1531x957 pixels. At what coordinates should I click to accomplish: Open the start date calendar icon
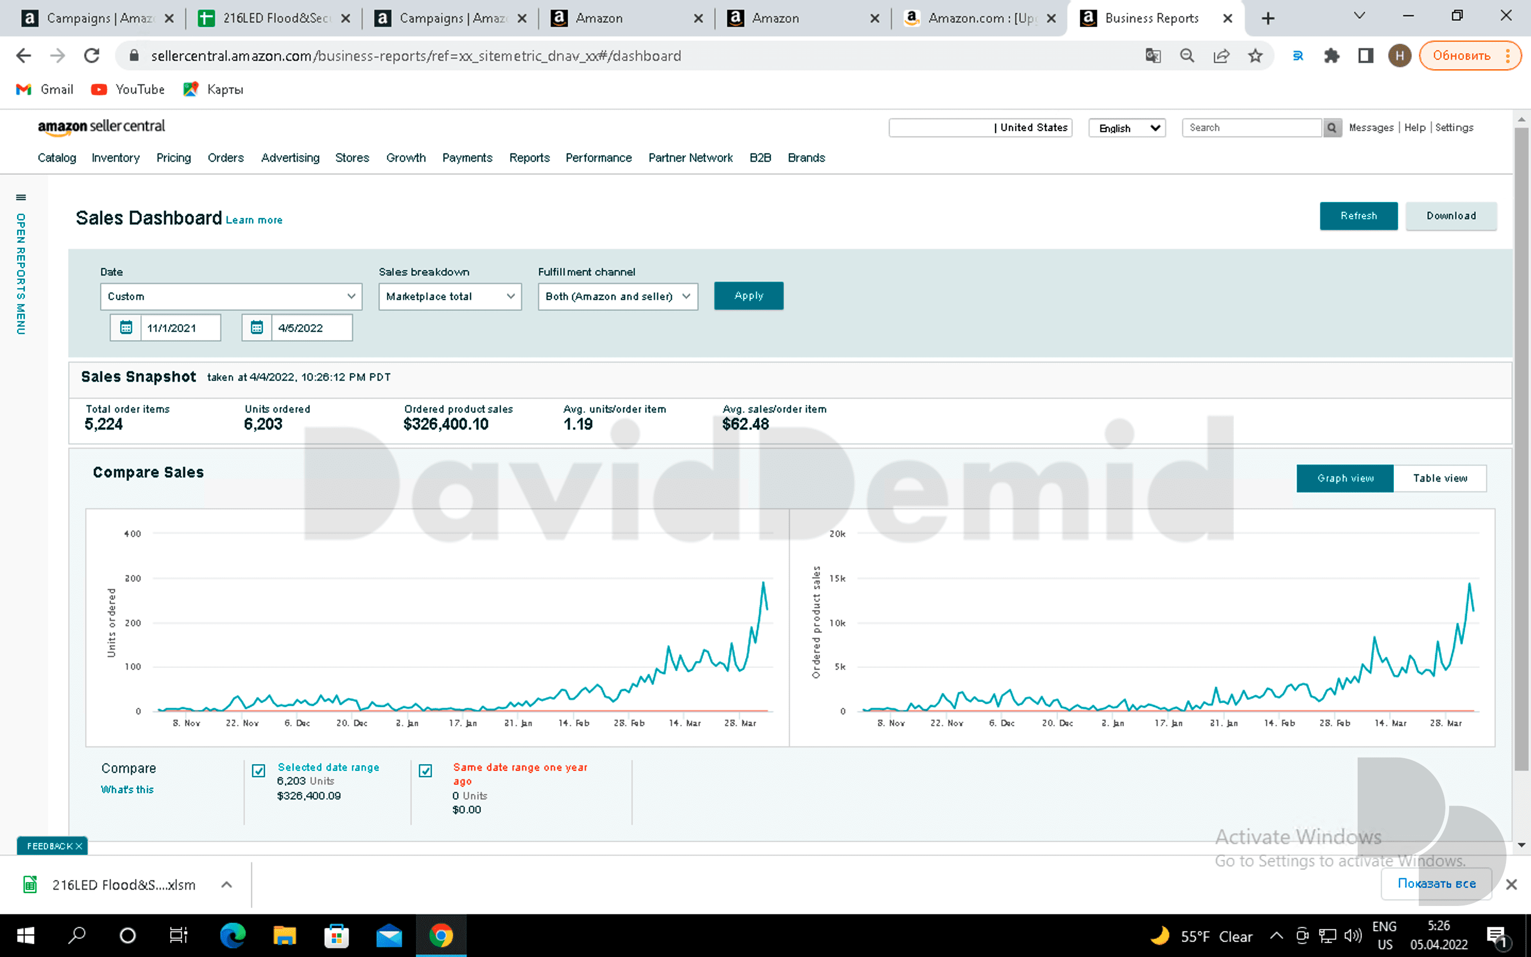(x=126, y=328)
